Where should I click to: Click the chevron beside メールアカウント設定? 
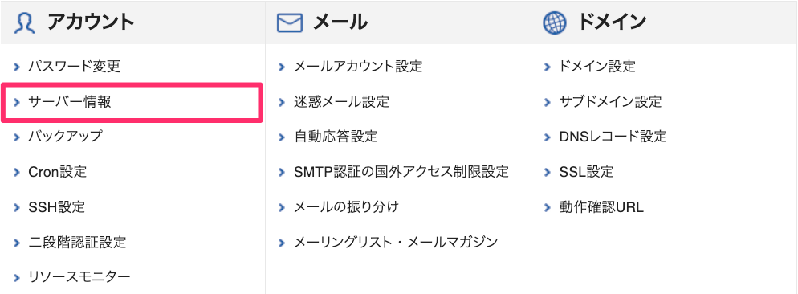tap(282, 67)
